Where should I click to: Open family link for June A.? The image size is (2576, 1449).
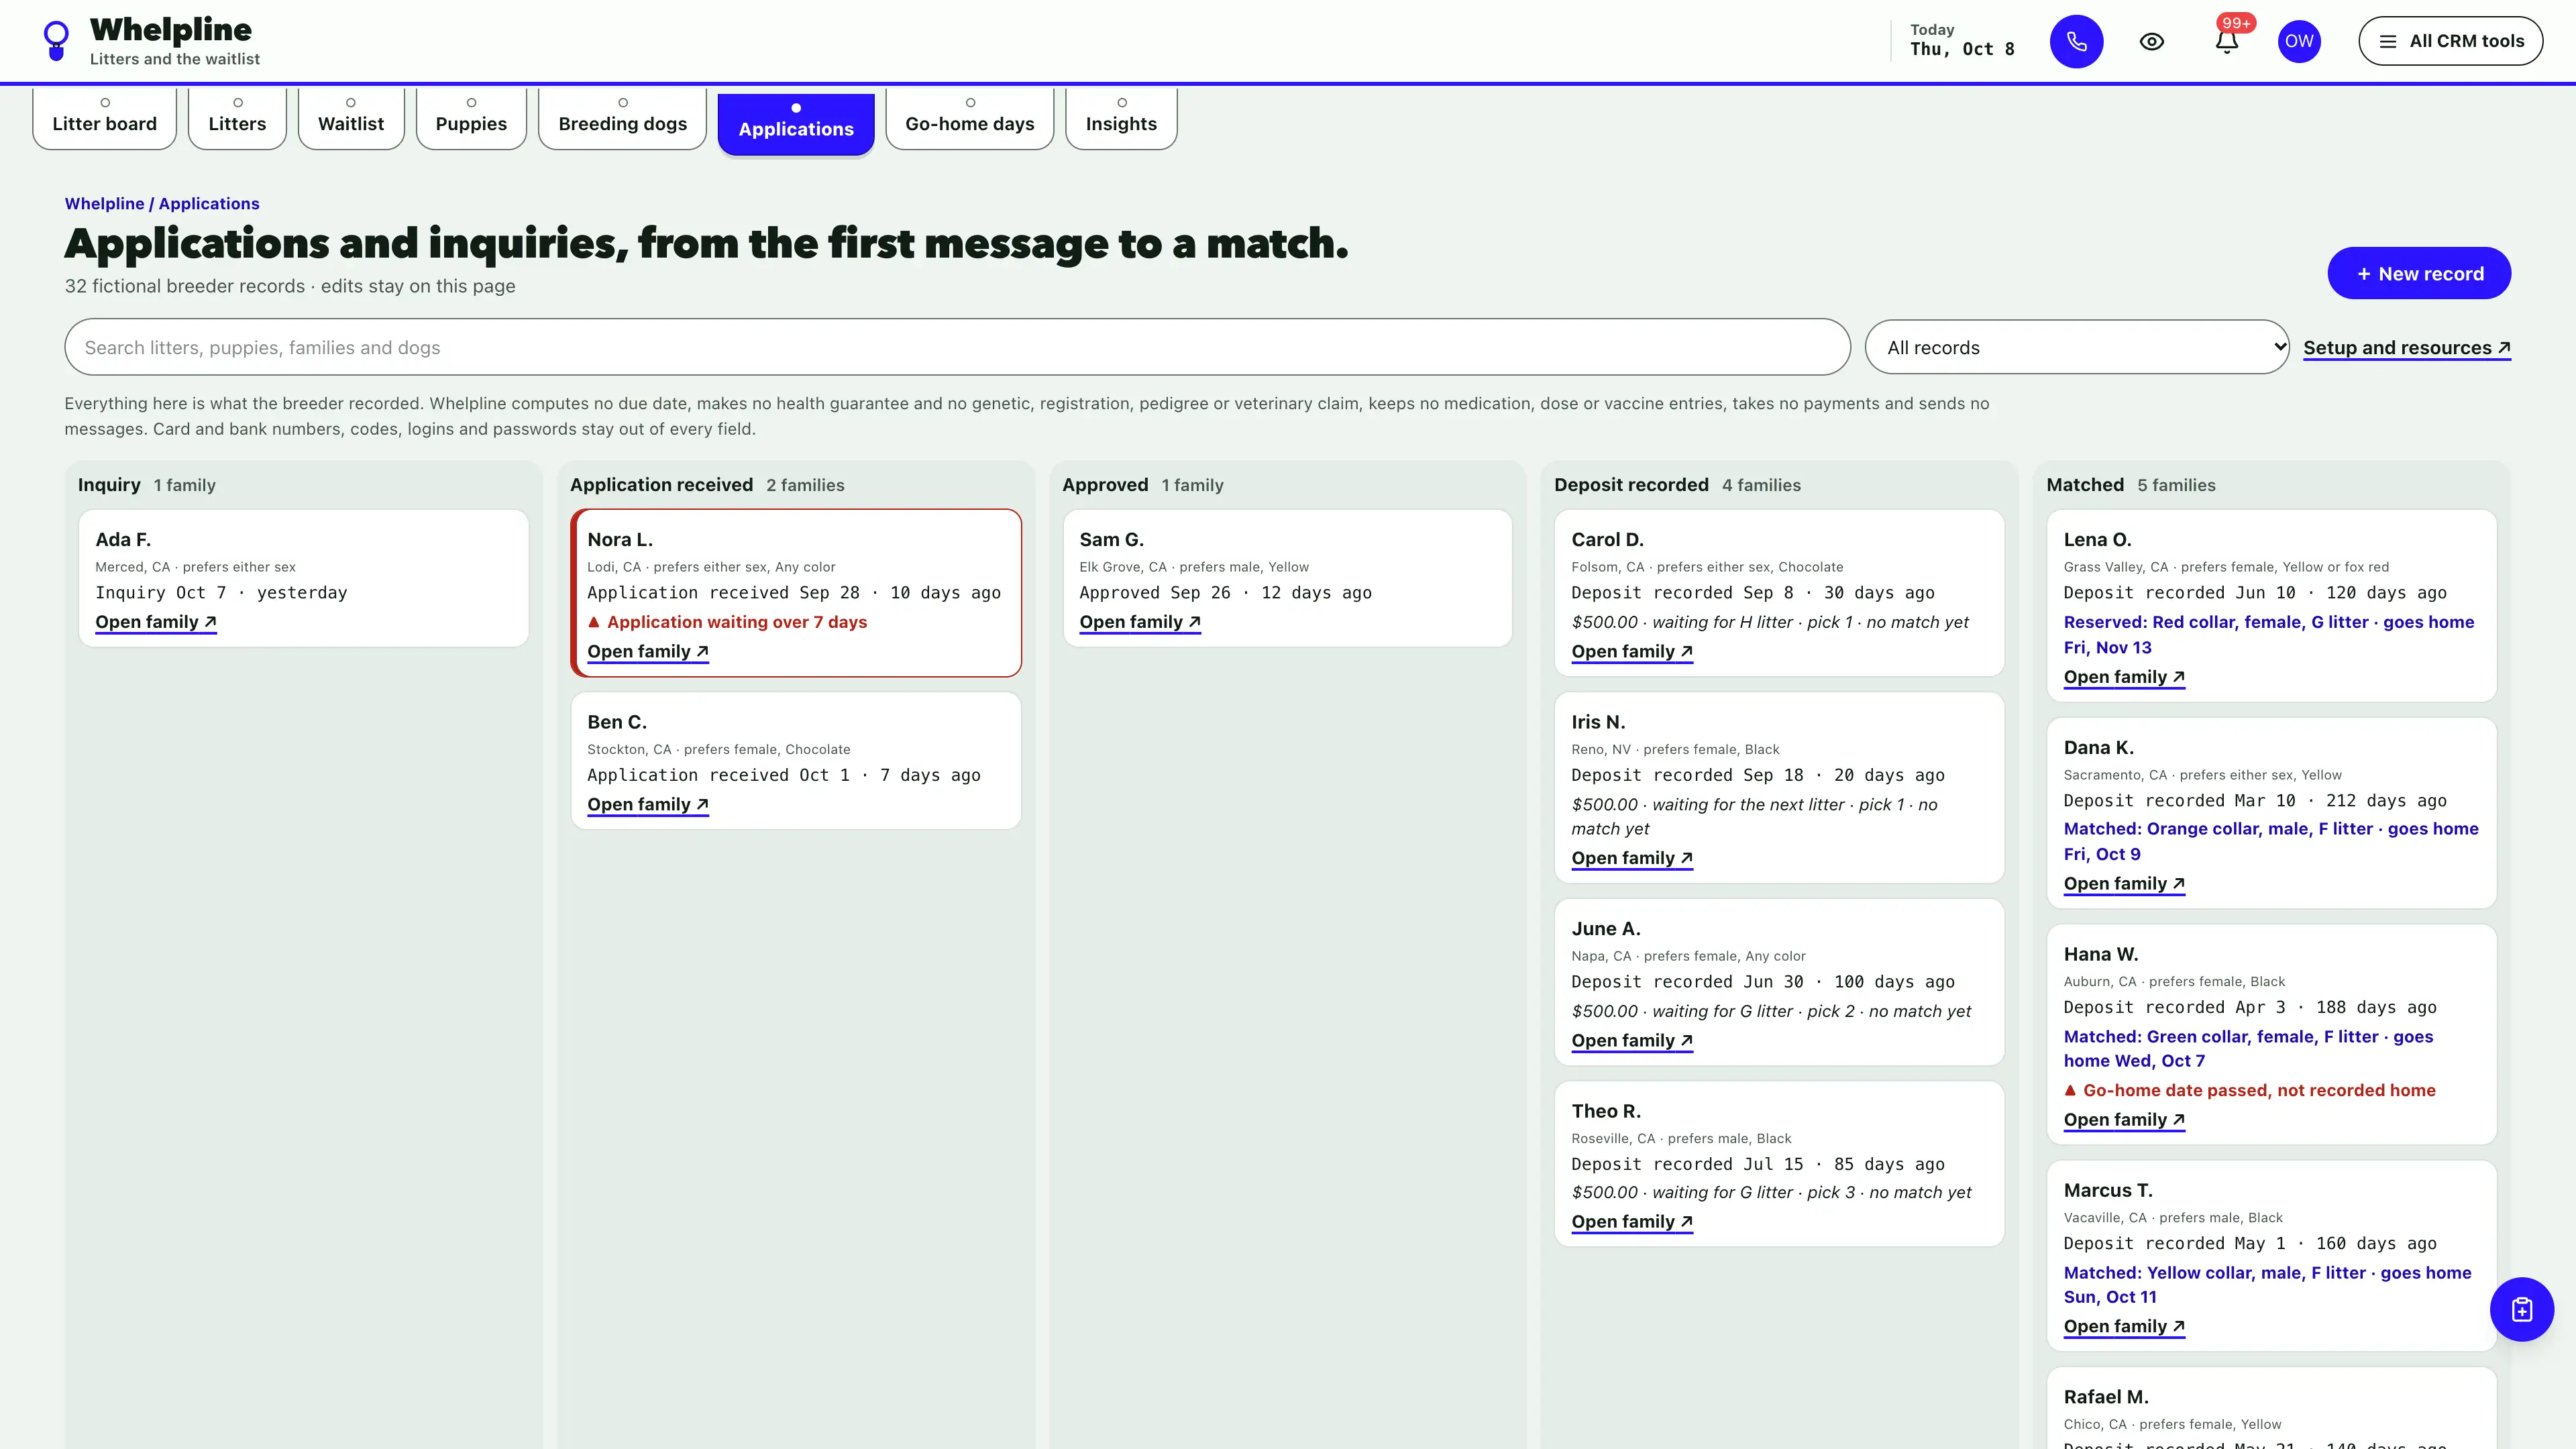pos(1632,1041)
